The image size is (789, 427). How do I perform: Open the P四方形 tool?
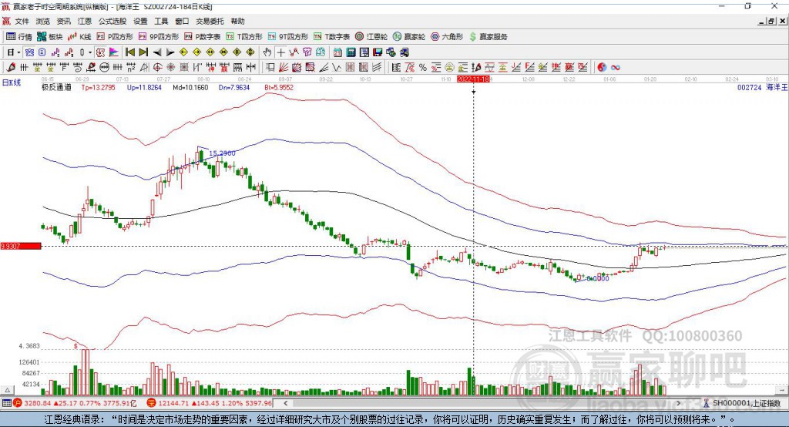point(115,37)
